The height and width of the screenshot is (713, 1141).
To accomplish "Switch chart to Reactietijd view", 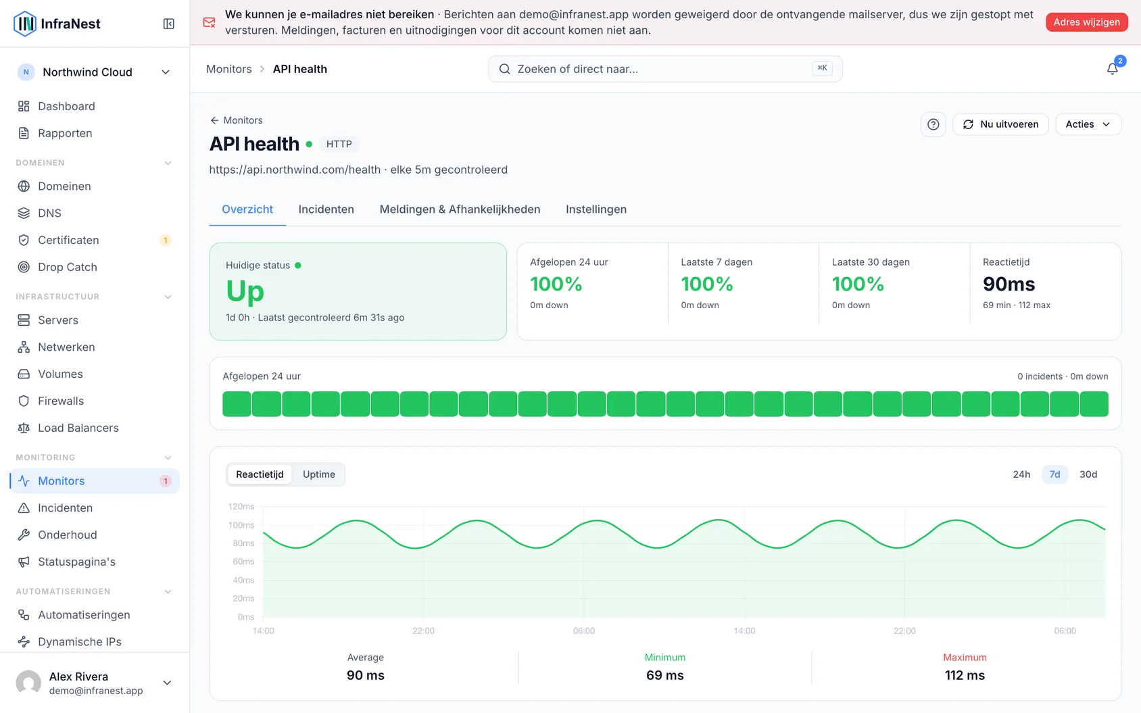I will point(260,474).
